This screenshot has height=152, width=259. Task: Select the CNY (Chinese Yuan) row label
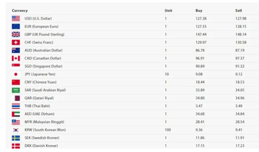pos(40,82)
